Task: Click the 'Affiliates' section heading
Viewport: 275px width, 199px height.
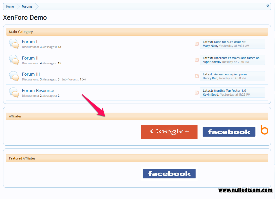Action: point(15,116)
